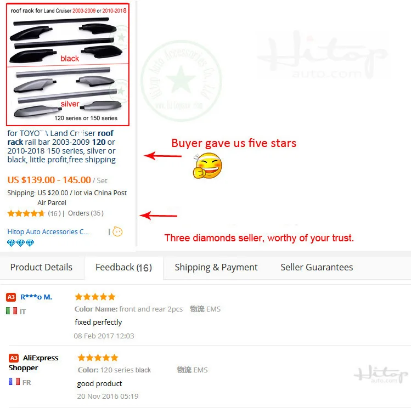The image size is (411, 413).
Task: Click the laughing emoji under five stars text
Action: (207, 166)
